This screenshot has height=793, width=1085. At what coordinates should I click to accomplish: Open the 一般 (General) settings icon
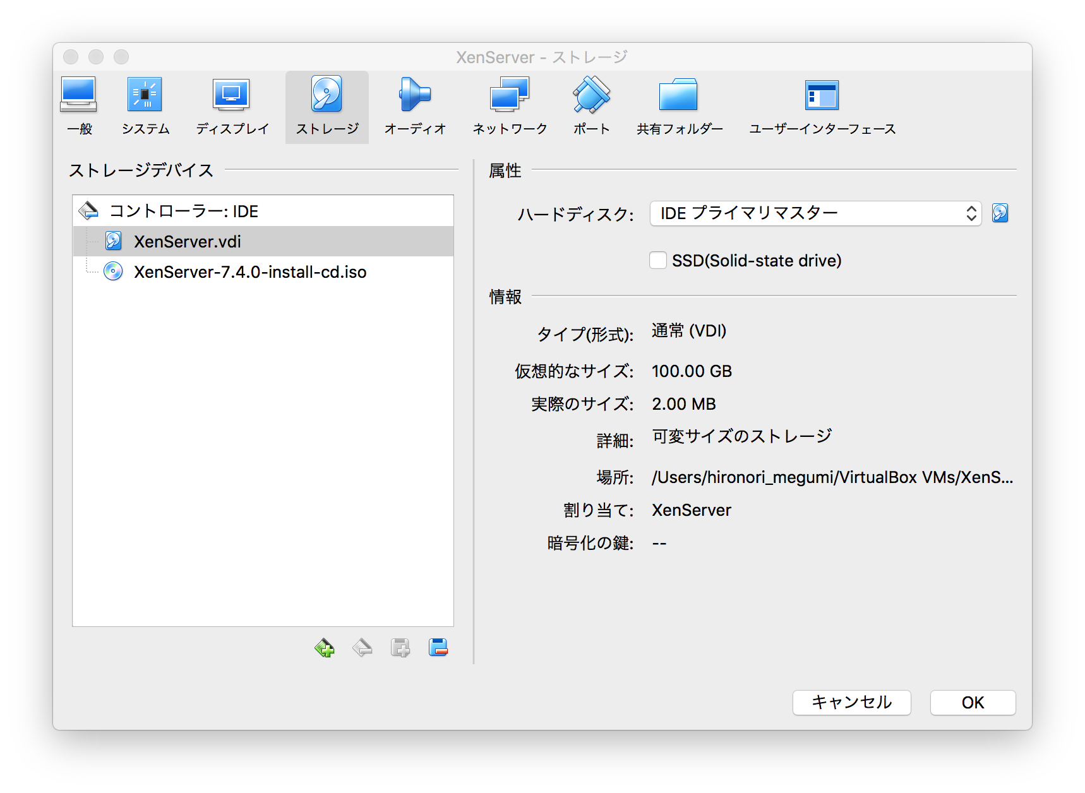(x=79, y=106)
